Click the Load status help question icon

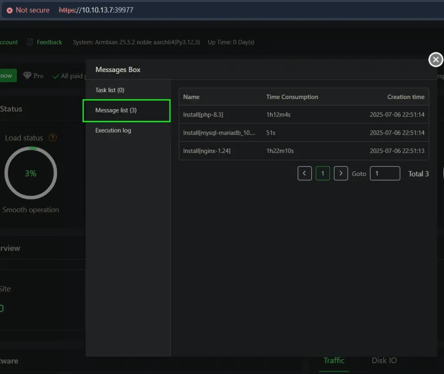(x=52, y=137)
